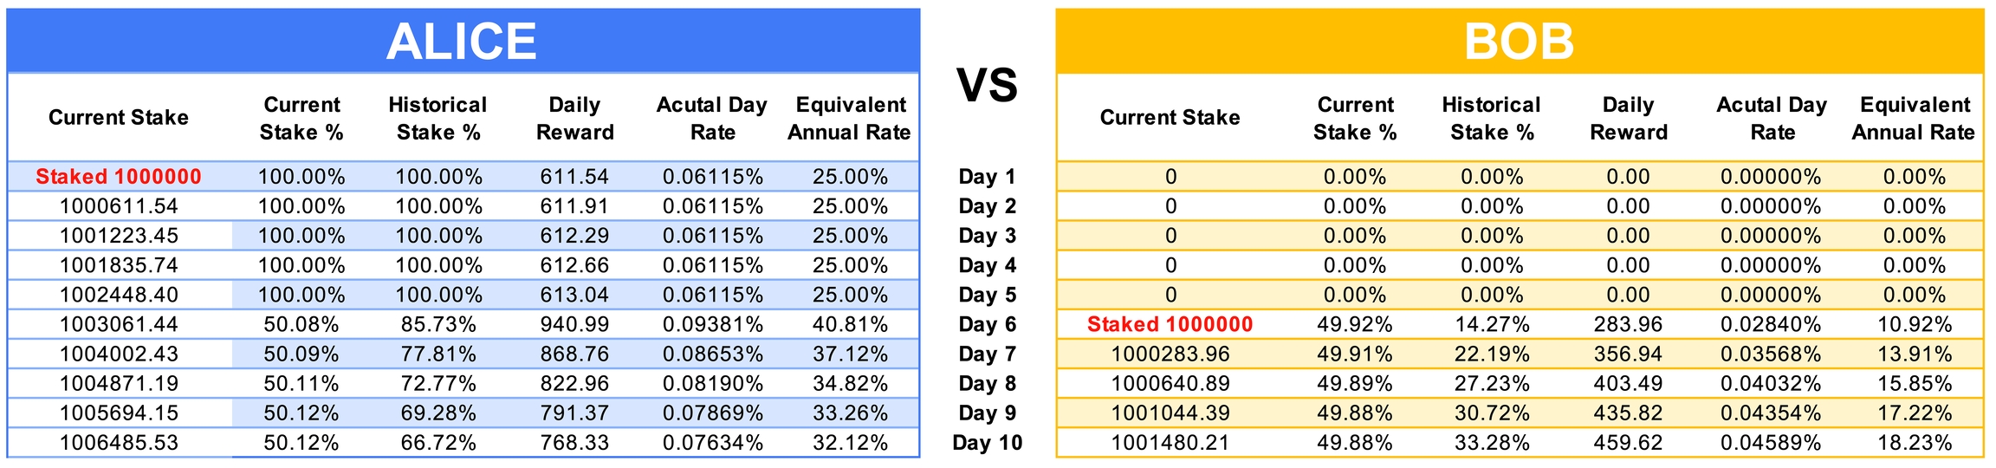Click Alice's Historical Stake % column header
Image resolution: width=1996 pixels, height=468 pixels.
437,118
